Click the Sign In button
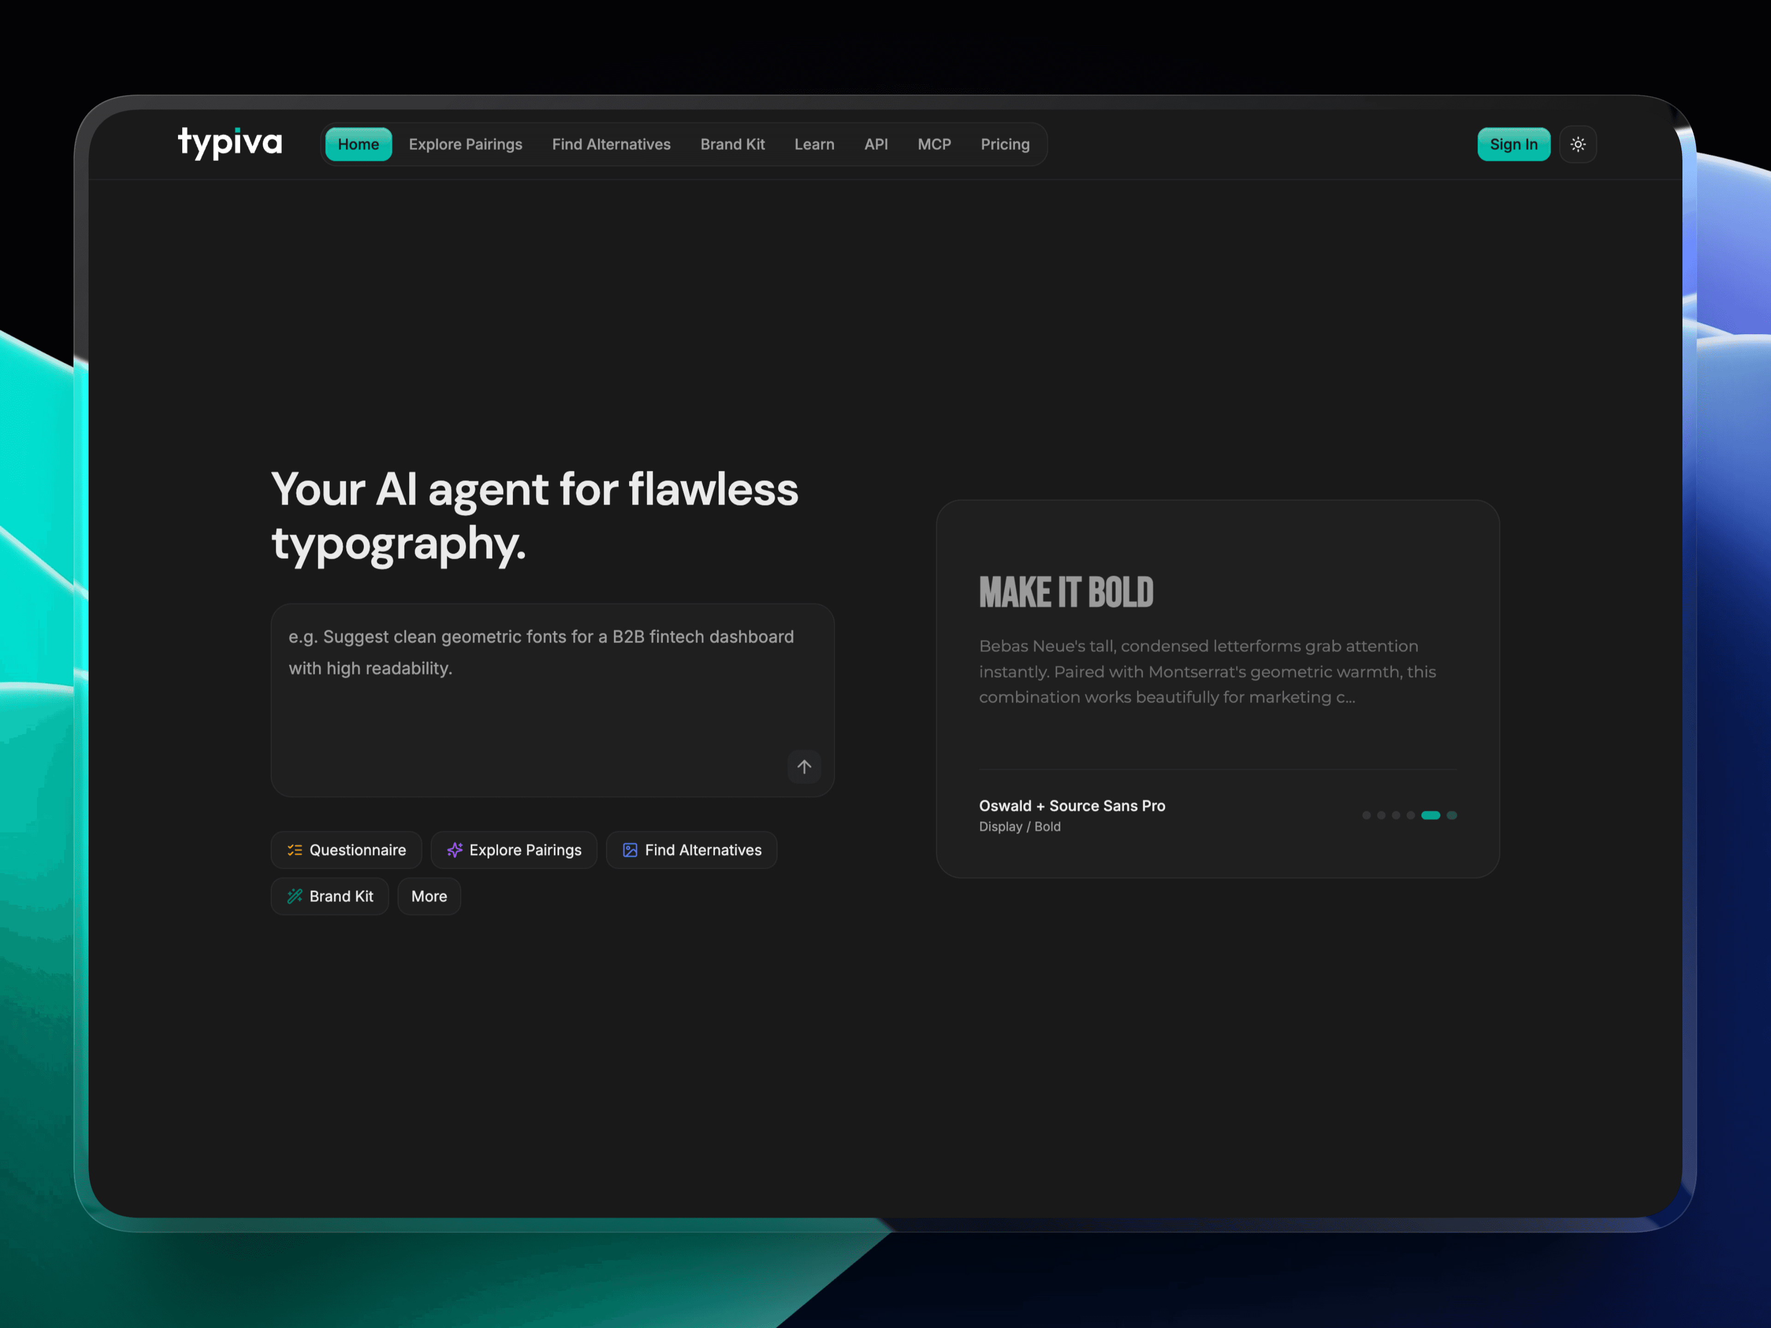1771x1328 pixels. pos(1513,144)
